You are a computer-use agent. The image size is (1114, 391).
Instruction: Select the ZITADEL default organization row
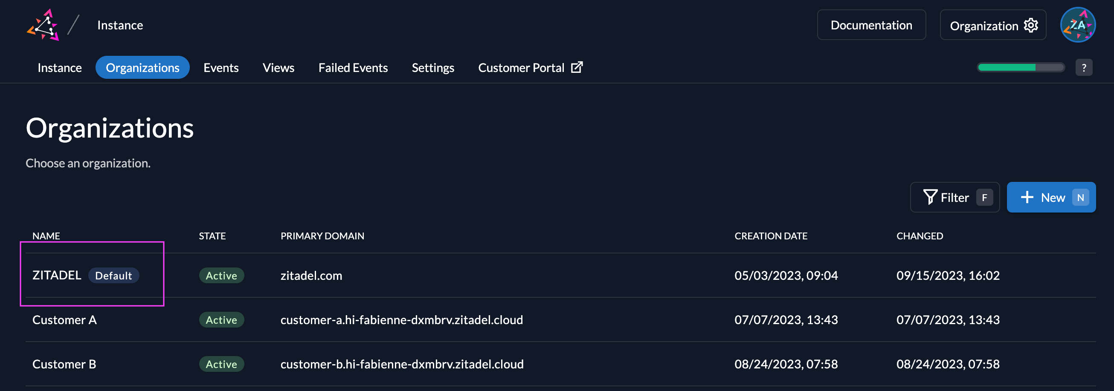[57, 275]
